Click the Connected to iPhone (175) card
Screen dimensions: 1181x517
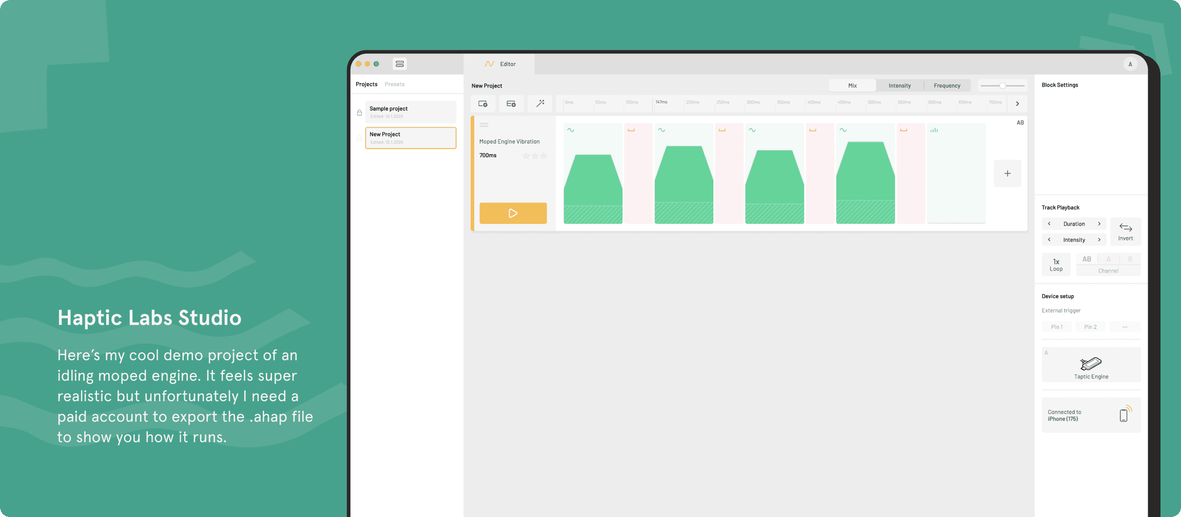(1091, 415)
